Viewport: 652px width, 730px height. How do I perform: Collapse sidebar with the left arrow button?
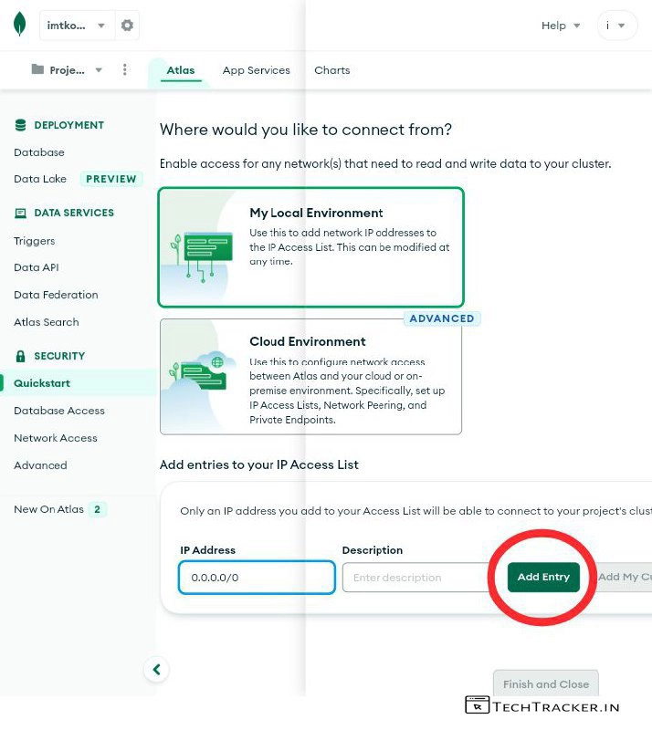156,670
